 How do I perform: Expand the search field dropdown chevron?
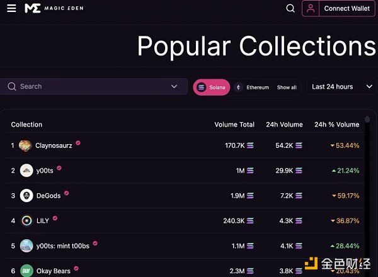point(175,87)
